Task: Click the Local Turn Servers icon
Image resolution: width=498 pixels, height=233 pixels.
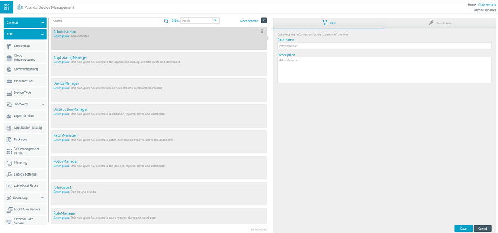Action: 9,210
